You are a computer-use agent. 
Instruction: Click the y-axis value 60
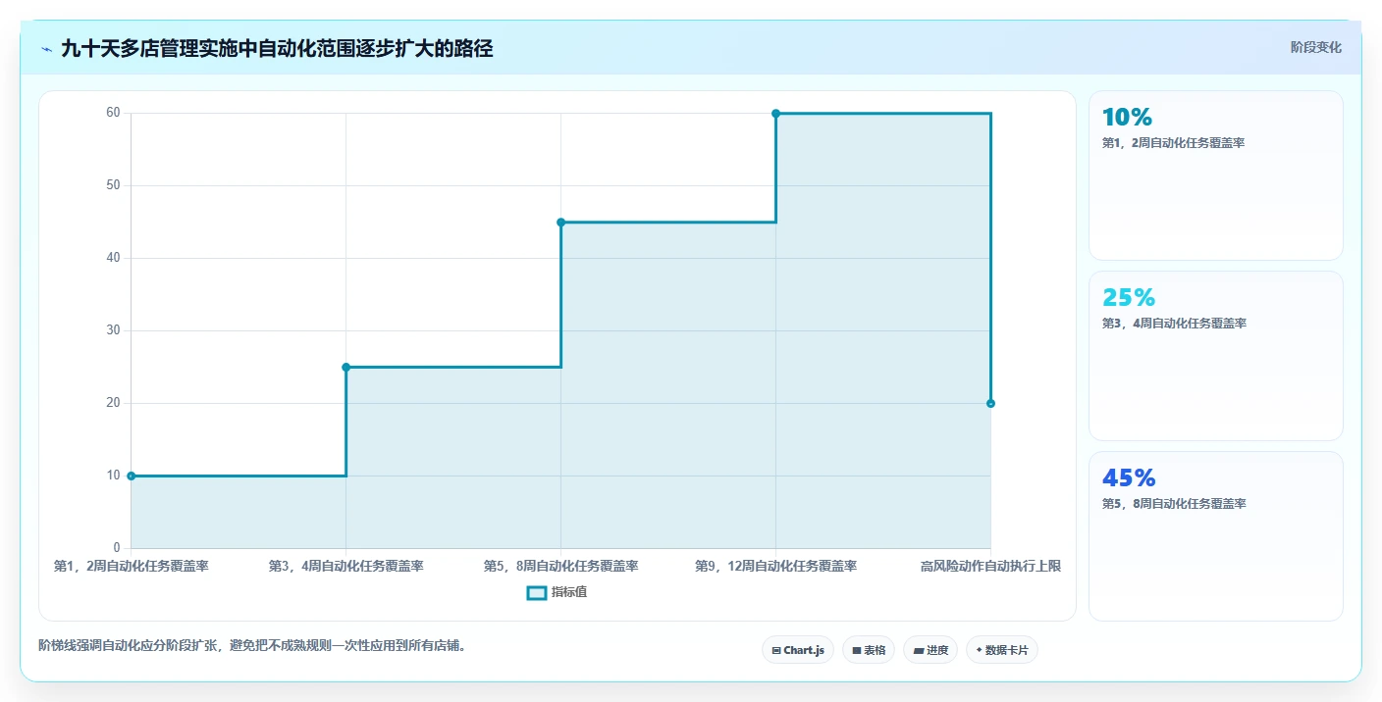[x=113, y=113]
